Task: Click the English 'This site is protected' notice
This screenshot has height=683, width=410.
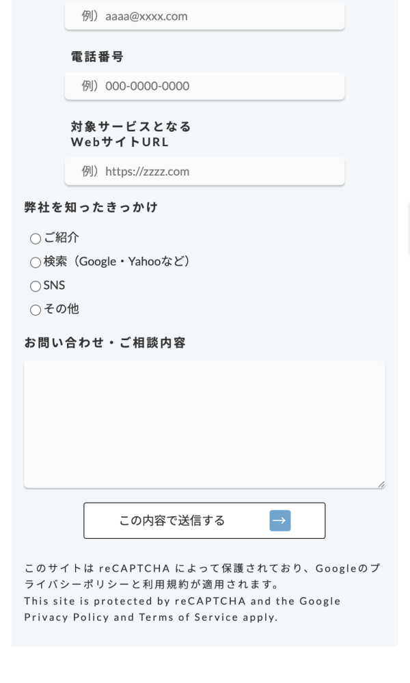Action: coord(182,601)
